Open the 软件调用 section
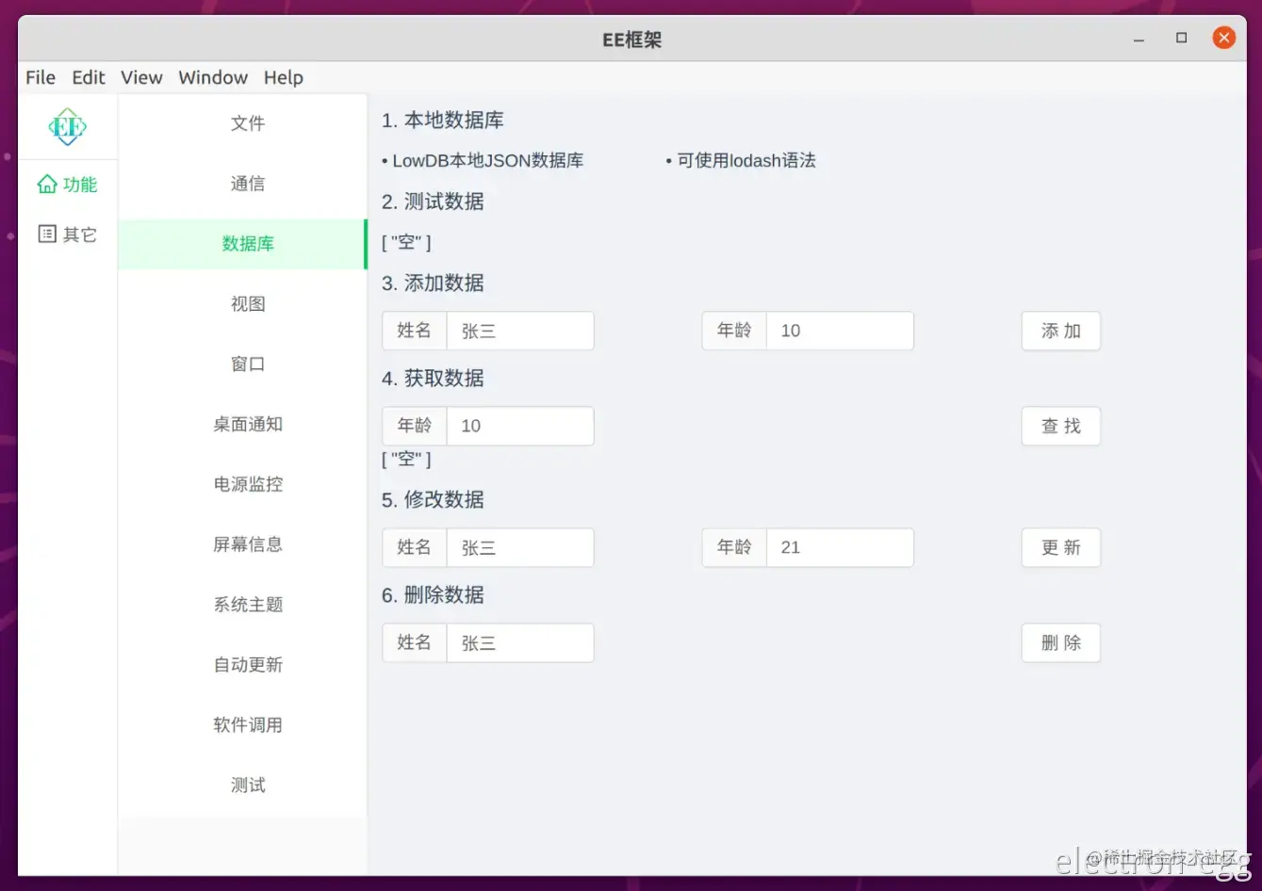The height and width of the screenshot is (891, 1262). pyautogui.click(x=242, y=725)
